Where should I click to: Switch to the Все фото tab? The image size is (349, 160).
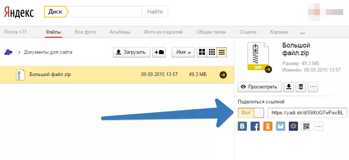click(85, 32)
